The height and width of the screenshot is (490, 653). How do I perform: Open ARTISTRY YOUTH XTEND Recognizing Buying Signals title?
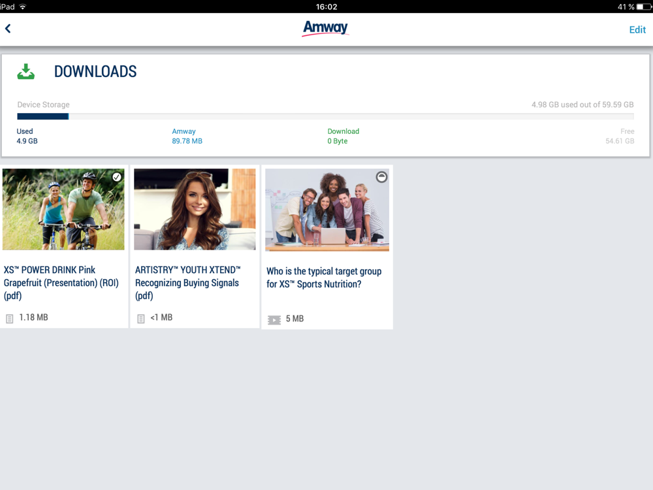click(x=188, y=282)
